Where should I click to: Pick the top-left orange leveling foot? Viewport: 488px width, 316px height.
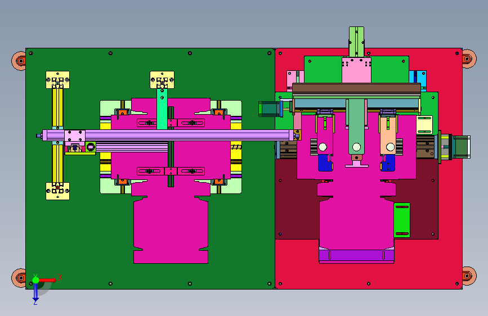(x=19, y=61)
